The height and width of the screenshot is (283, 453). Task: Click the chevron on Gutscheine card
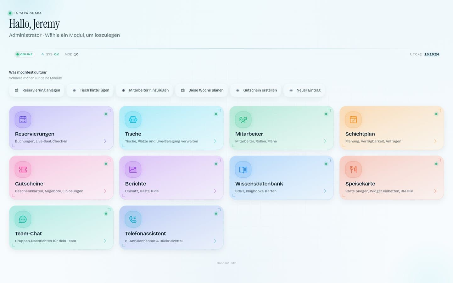(x=105, y=191)
